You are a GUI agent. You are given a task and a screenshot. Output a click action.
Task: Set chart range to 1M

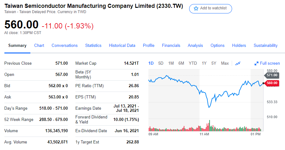pos(171,63)
